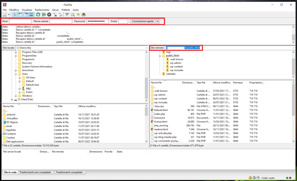Collapse the remote public_html folder node
Image resolution: width=297 pixels, height=181 pixels.
tap(160, 56)
